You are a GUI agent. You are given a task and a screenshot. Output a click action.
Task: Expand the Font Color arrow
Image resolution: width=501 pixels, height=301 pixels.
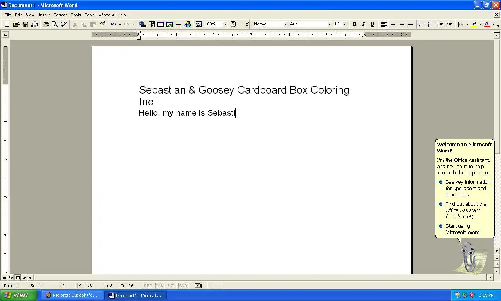(x=494, y=24)
